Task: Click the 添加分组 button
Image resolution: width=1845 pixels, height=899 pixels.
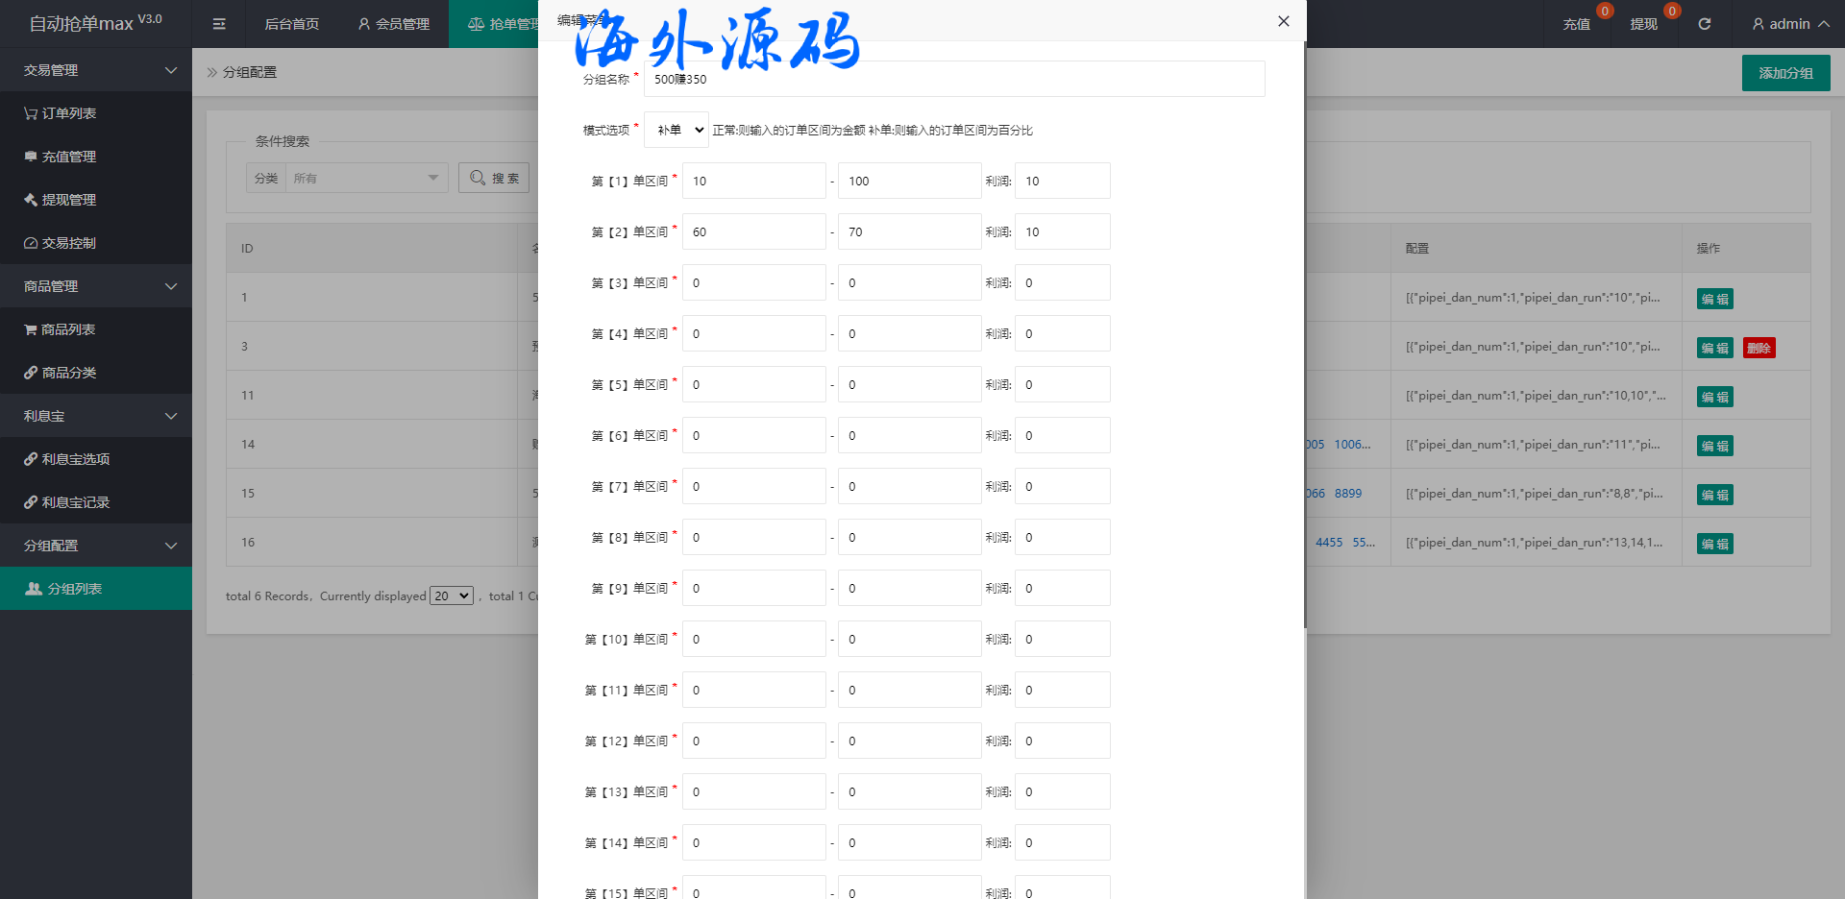Action: (1785, 73)
